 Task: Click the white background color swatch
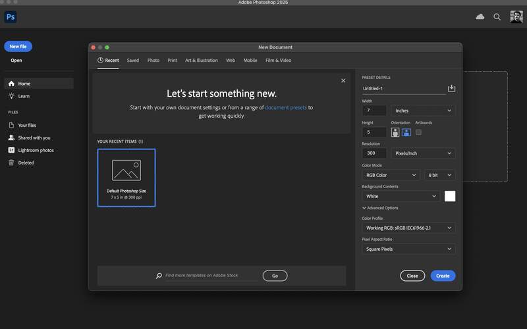point(450,196)
